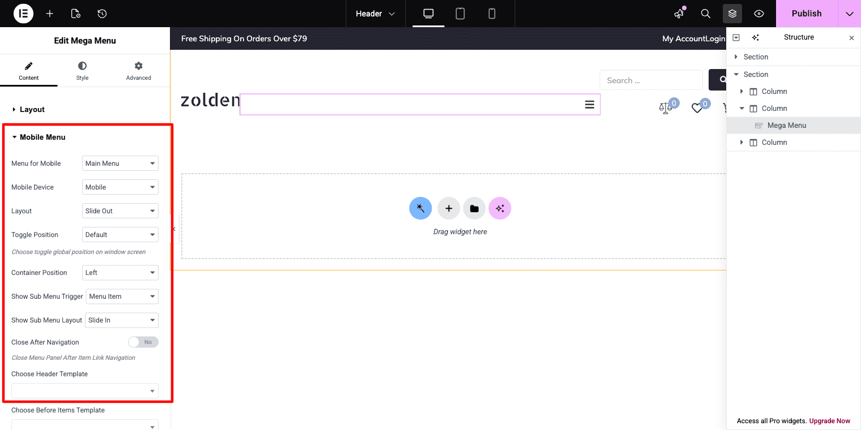This screenshot has height=430, width=861.
Task: Click the Preview Changes eye icon
Action: (x=759, y=13)
